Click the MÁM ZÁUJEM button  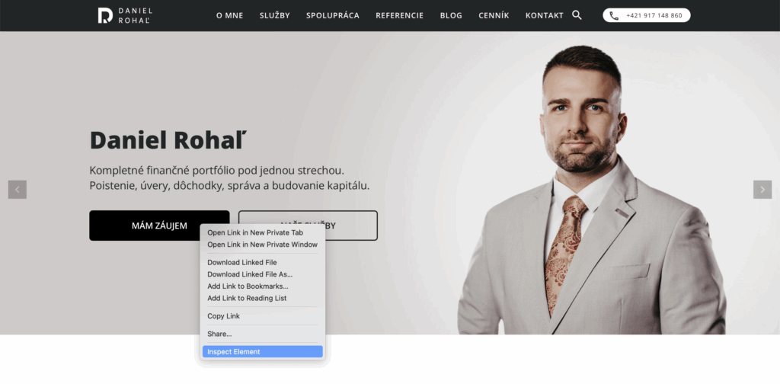click(x=159, y=226)
